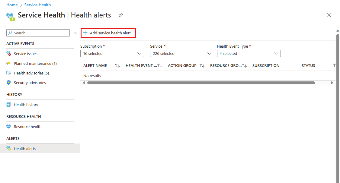Click the Health advisories calendar icon
The width and height of the screenshot is (340, 183).
(x=8, y=73)
